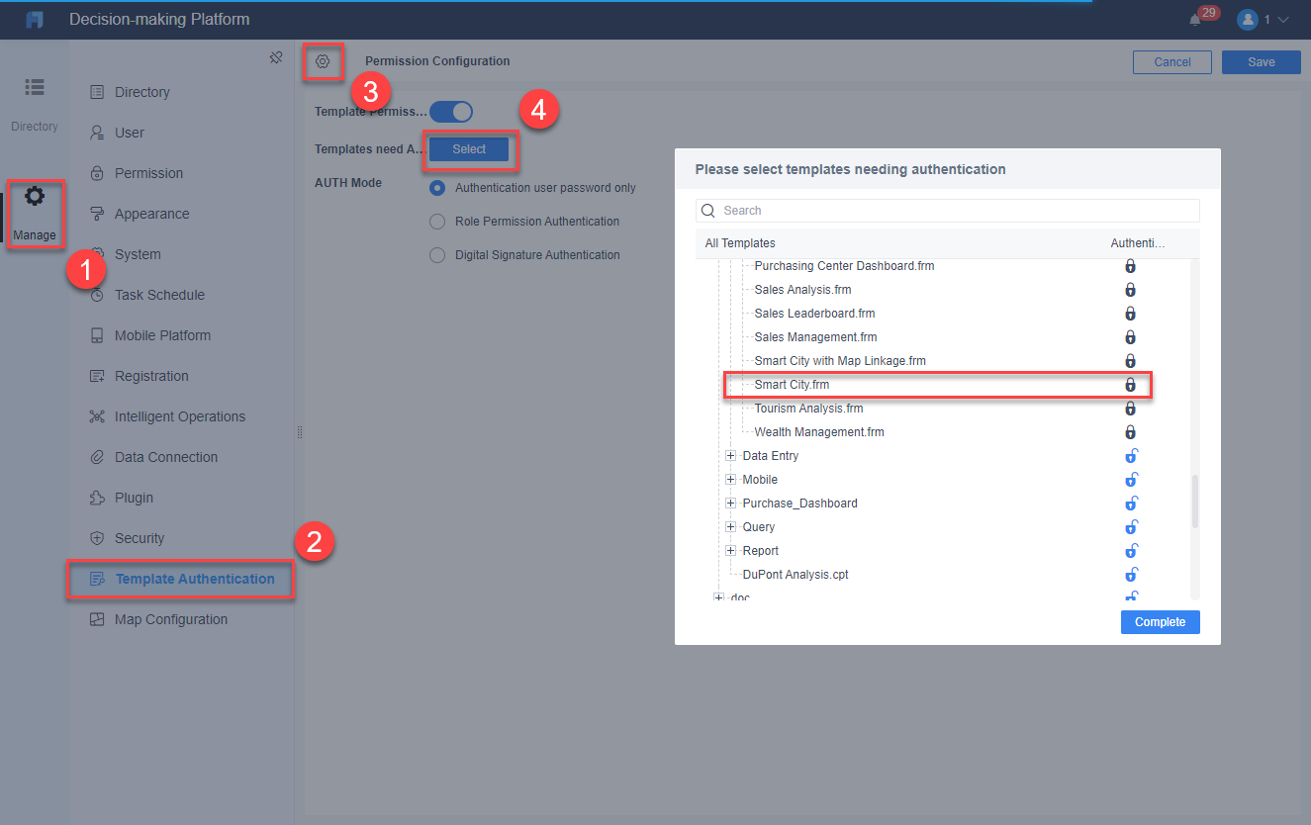Select the Permission section in the sidebar
Screen dimensions: 1311x825
click(149, 172)
